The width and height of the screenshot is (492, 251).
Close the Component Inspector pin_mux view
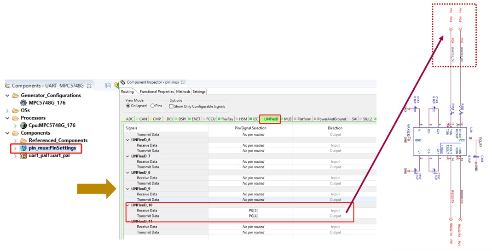point(183,82)
